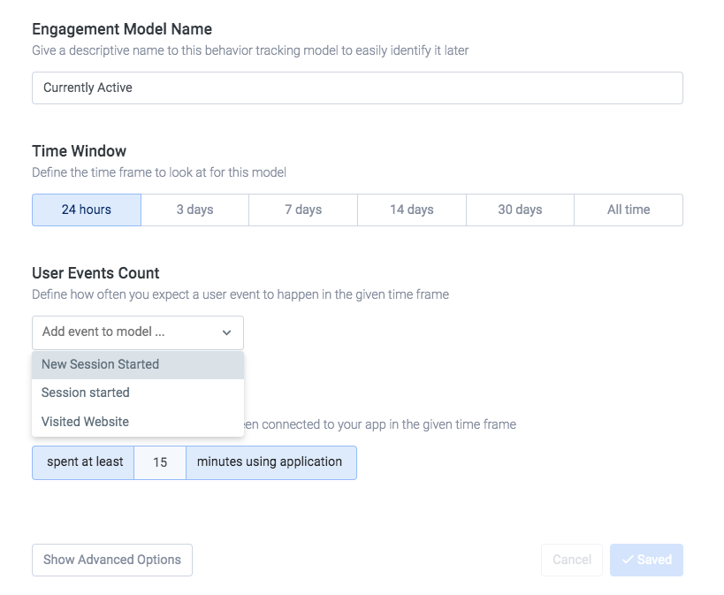Click the Time Window heading
724x595 pixels.
pyautogui.click(x=79, y=151)
